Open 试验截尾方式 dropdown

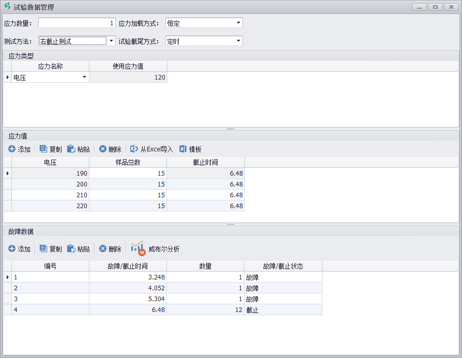pyautogui.click(x=238, y=41)
